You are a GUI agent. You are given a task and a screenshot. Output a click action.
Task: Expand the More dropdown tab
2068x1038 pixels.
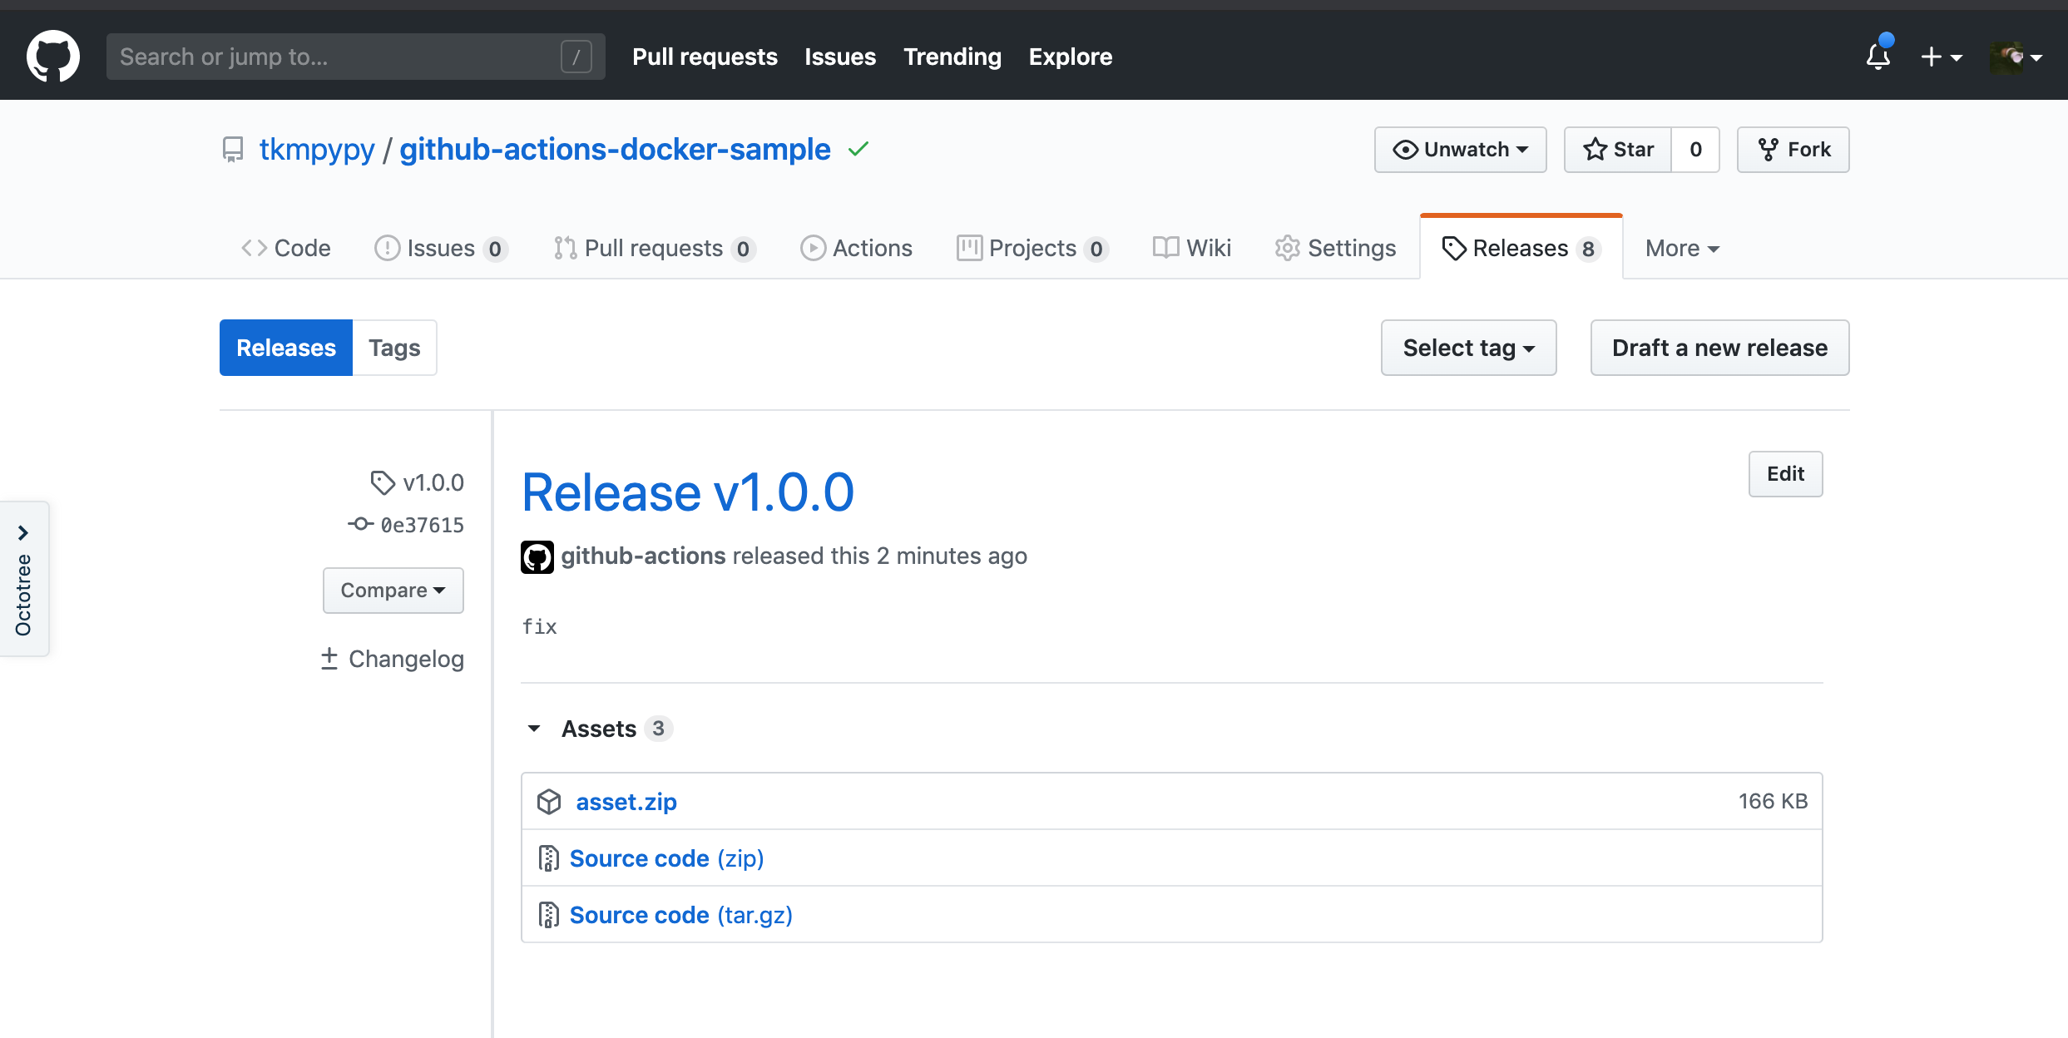(1682, 248)
